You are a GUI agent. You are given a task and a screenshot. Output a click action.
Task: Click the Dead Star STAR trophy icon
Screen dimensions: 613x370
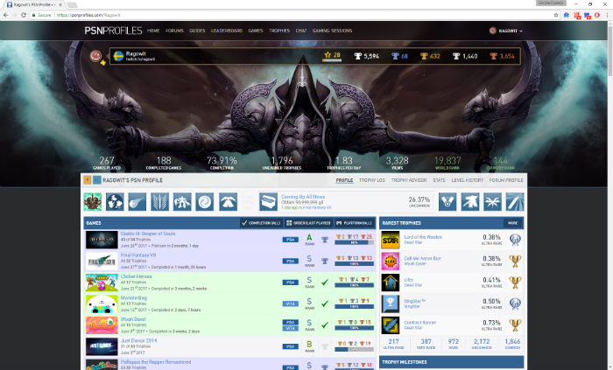[x=391, y=240]
